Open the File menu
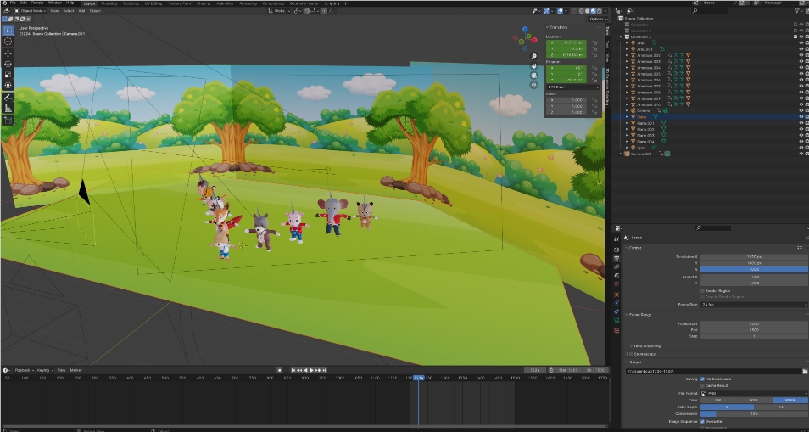 pos(13,3)
